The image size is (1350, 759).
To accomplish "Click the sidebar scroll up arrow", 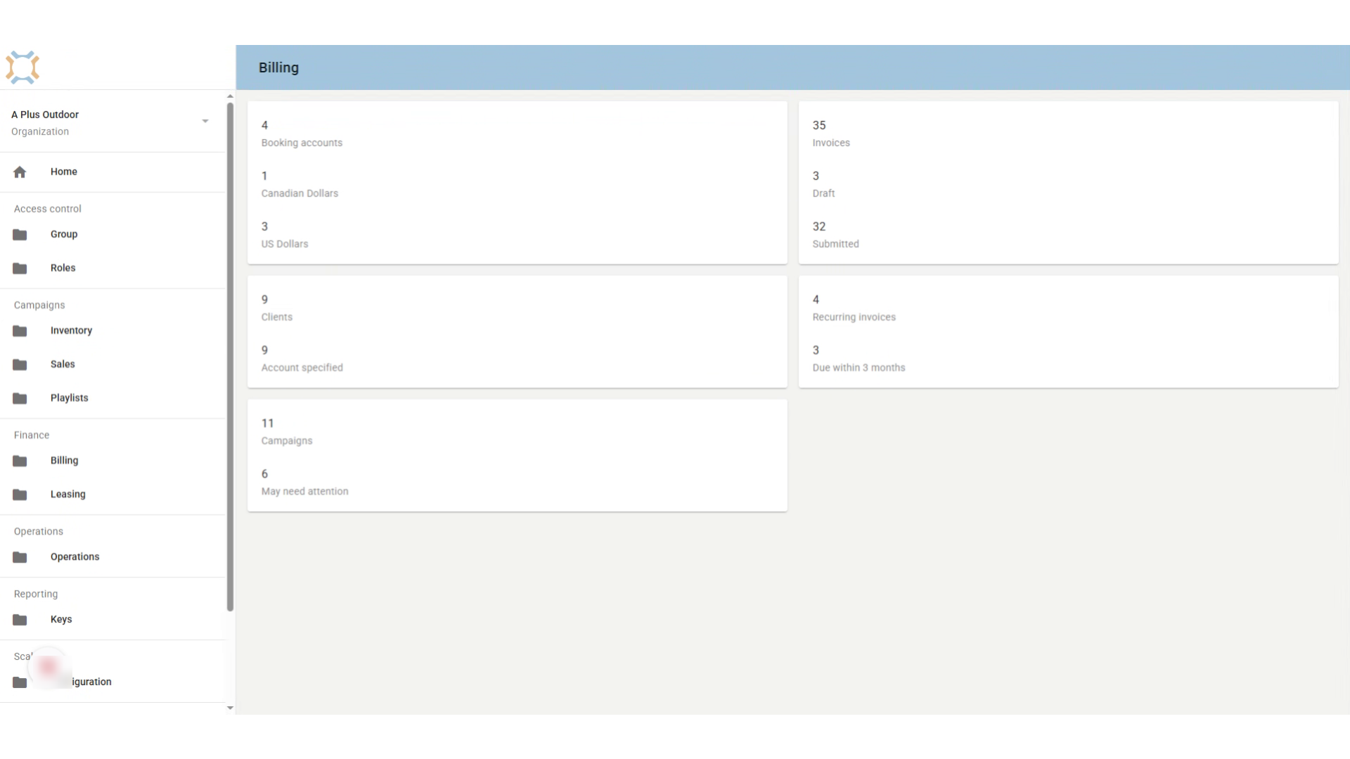I will coord(230,96).
